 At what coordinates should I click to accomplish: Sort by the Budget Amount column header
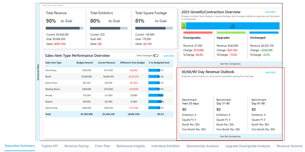coord(85,63)
